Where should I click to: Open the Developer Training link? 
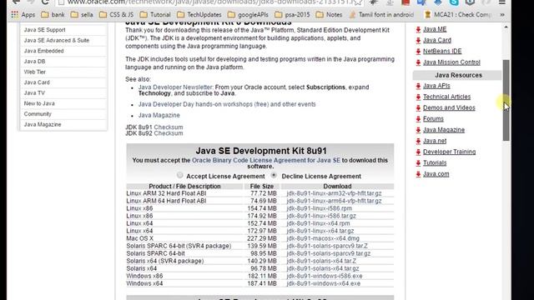[x=449, y=152]
